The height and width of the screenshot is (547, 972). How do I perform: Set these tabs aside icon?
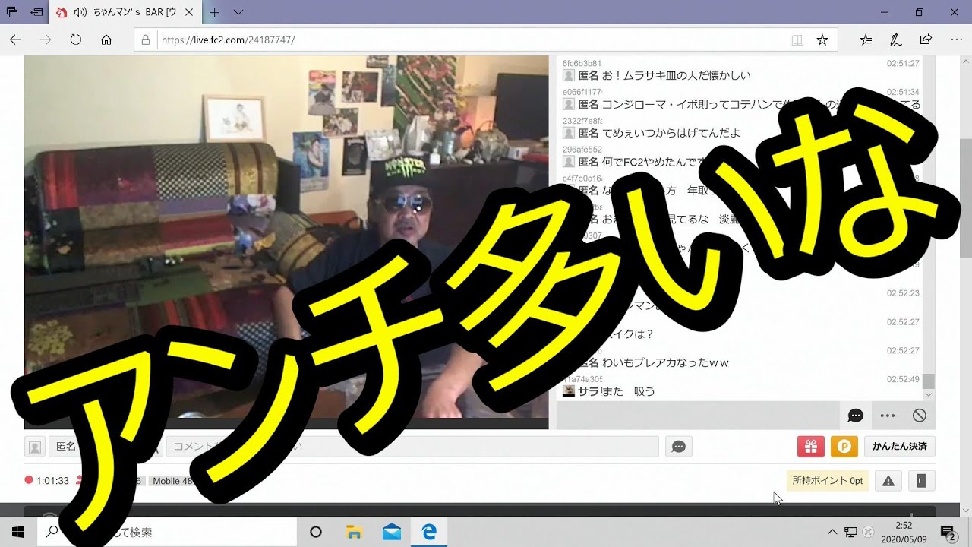coord(36,12)
